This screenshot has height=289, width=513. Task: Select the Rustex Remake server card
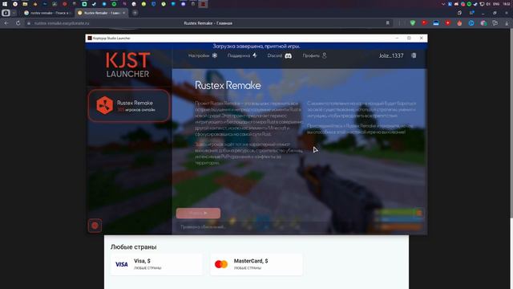(x=129, y=105)
